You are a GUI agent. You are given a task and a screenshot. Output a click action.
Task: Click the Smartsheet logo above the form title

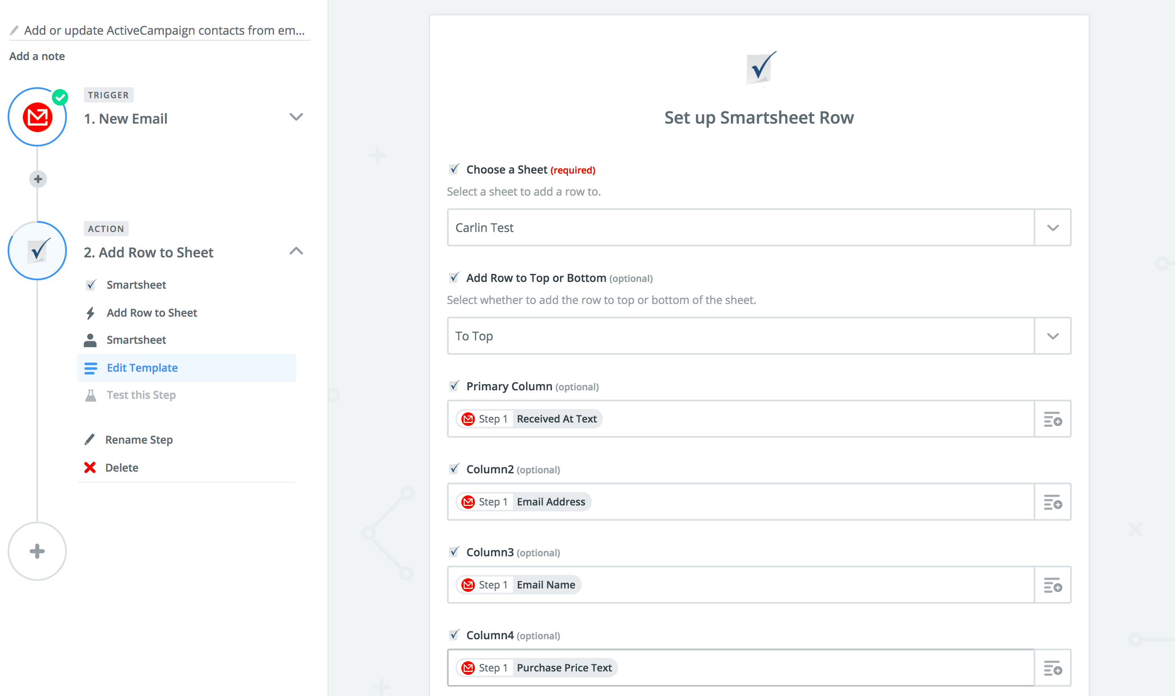tap(761, 68)
